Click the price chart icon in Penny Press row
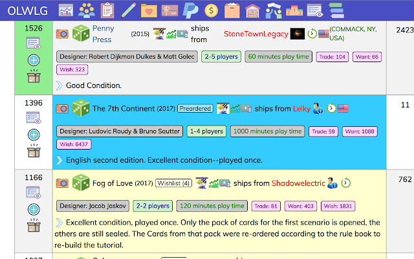The width and height of the screenshot is (414, 259). click(x=171, y=34)
